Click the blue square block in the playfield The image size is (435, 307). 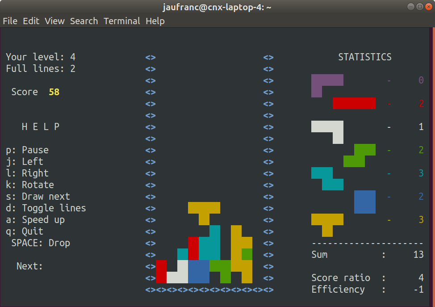tap(199, 271)
